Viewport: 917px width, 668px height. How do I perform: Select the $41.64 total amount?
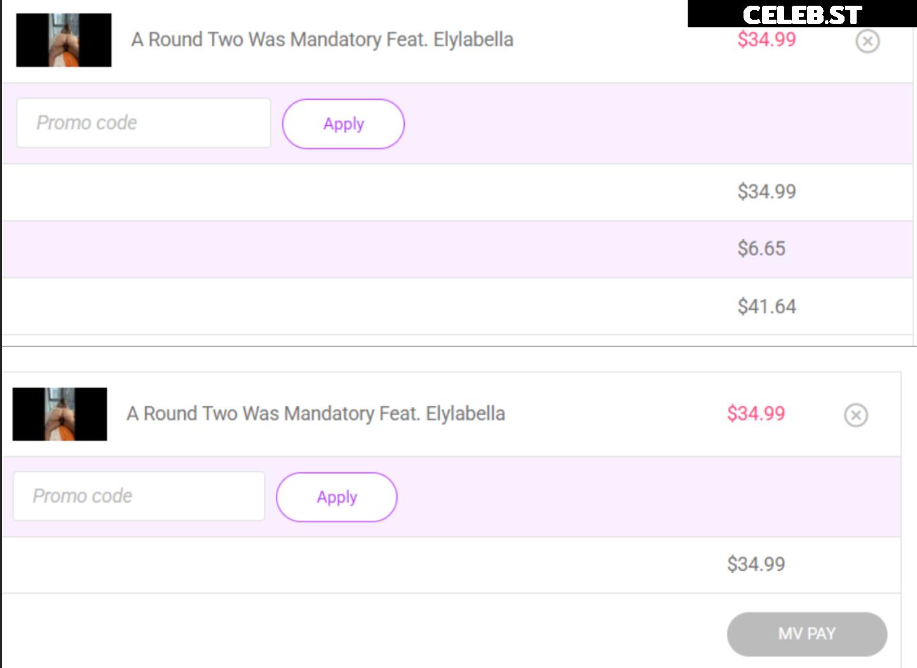766,306
